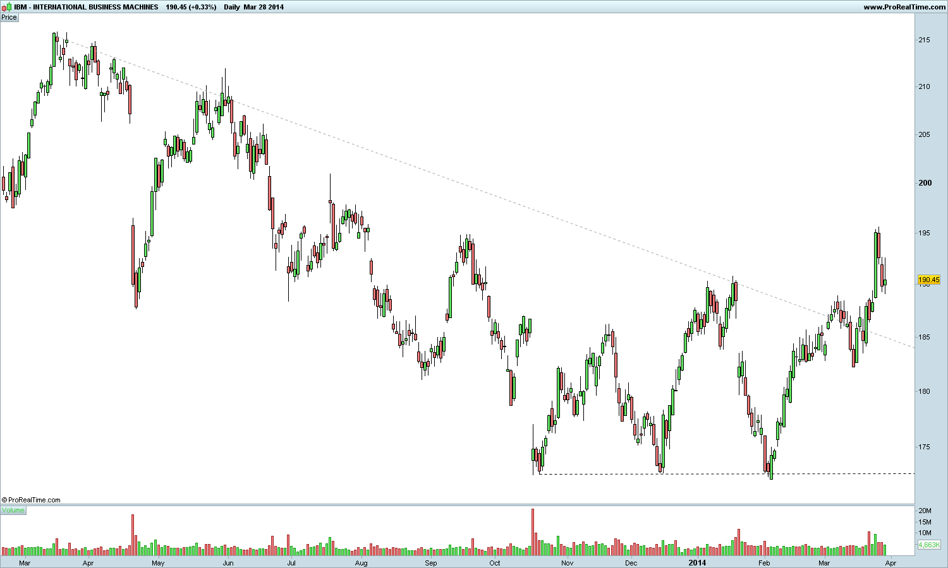Click the 215 price axis label

click(924, 40)
